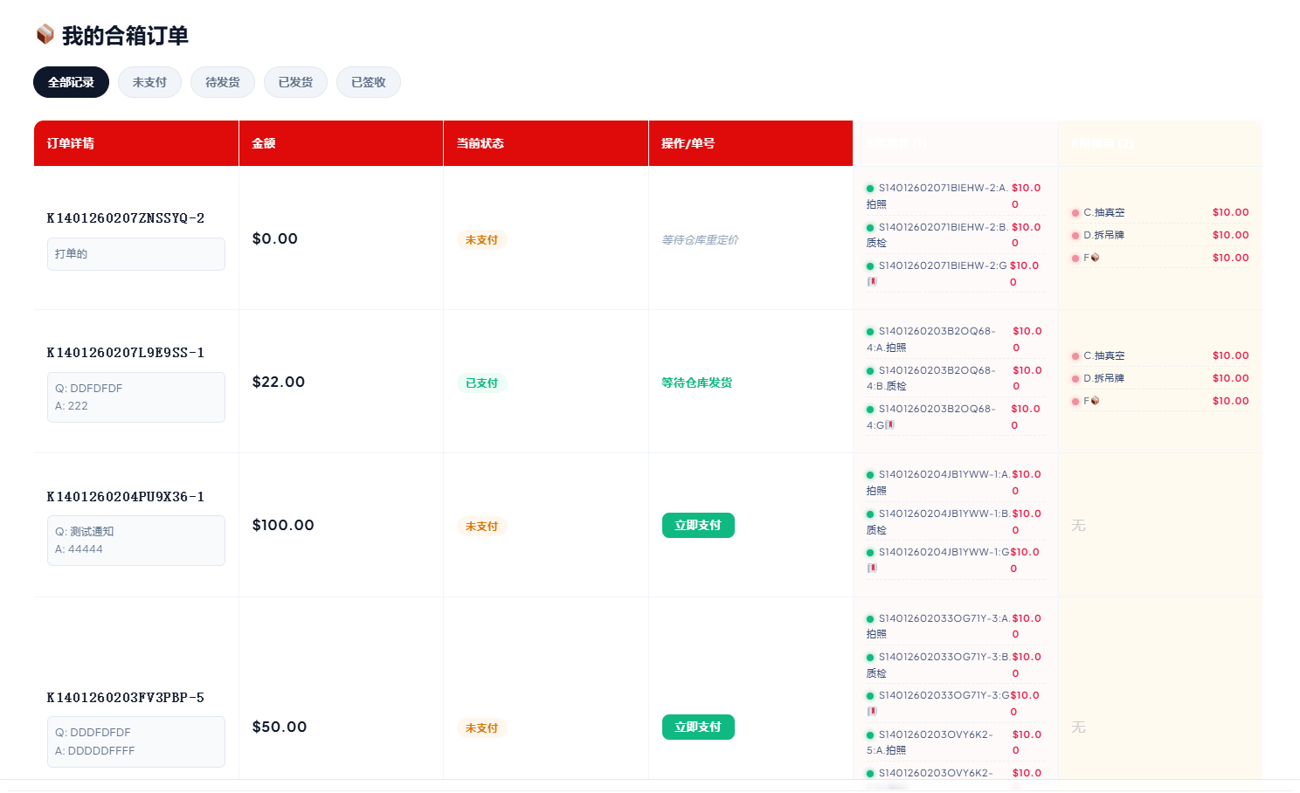Switch to the 全部记录 filter tab

tap(71, 82)
